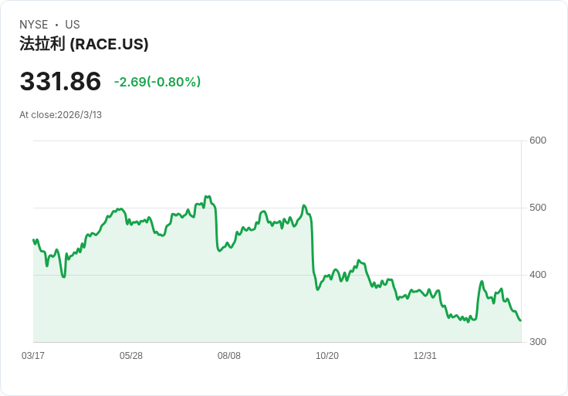Click the 500 y-axis label
This screenshot has height=396, width=568.
tap(538, 208)
